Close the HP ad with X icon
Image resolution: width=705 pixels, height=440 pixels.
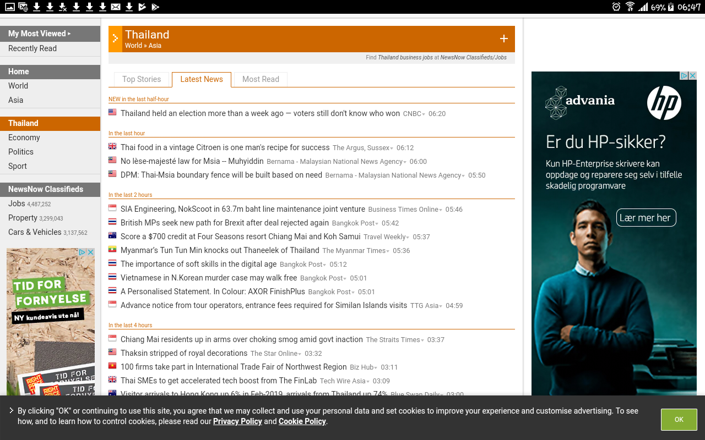click(x=693, y=76)
